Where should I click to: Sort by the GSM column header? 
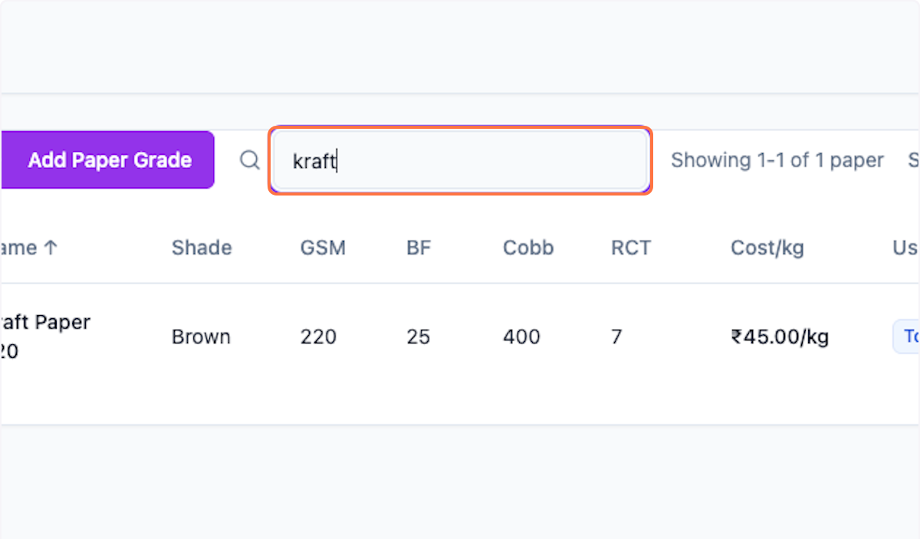coord(323,248)
